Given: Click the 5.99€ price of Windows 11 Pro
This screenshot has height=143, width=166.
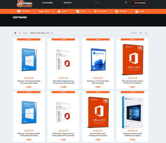Looking at the screenshot, I should click(x=98, y=87).
